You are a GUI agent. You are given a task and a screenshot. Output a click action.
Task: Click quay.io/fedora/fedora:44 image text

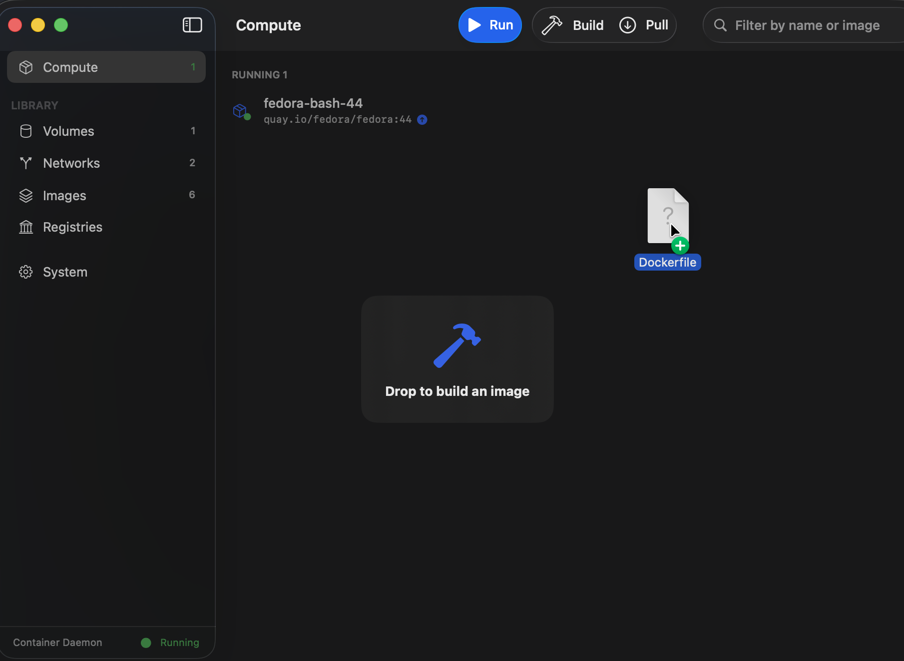point(338,119)
